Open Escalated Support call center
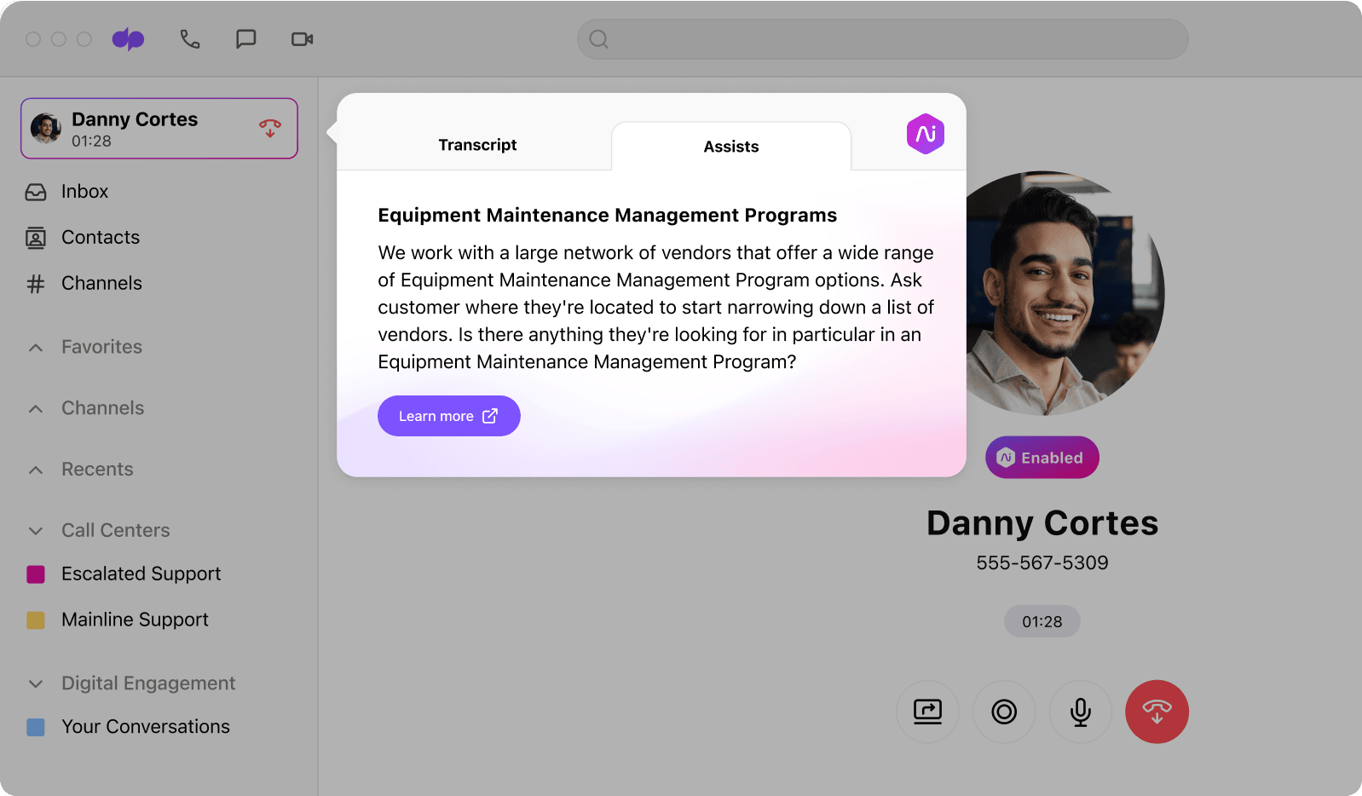Viewport: 1362px width, 796px height. (141, 574)
